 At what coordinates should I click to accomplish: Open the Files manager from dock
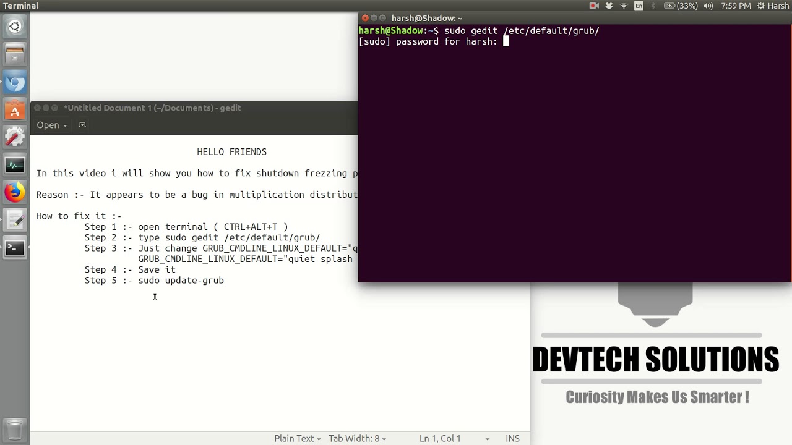(15, 55)
